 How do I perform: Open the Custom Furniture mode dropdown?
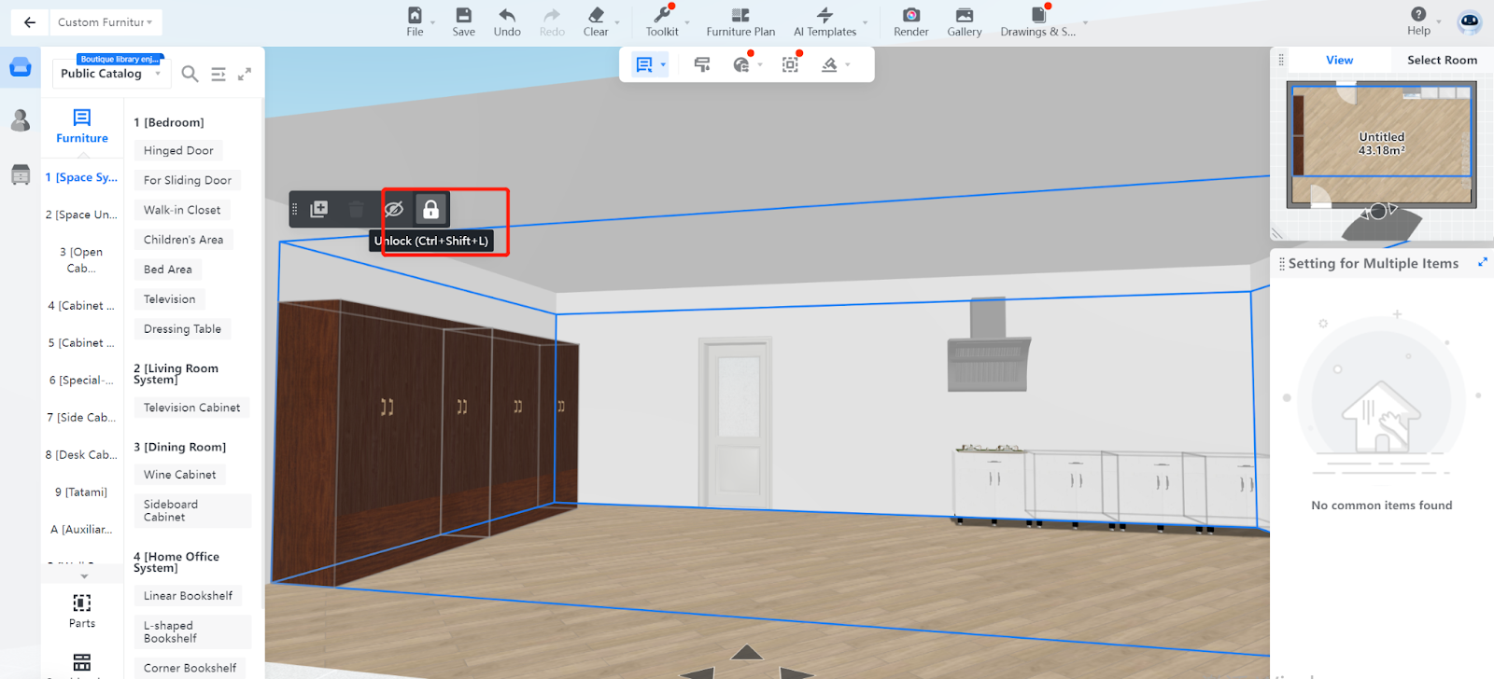(105, 22)
